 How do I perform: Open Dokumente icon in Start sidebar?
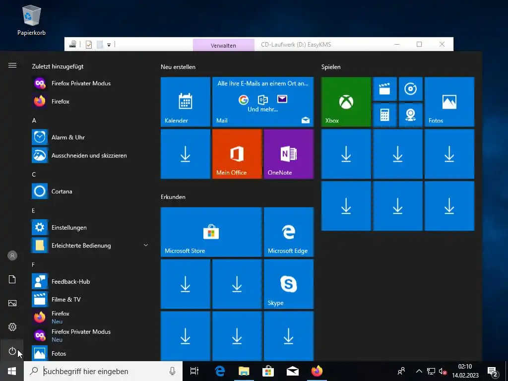[x=12, y=279]
